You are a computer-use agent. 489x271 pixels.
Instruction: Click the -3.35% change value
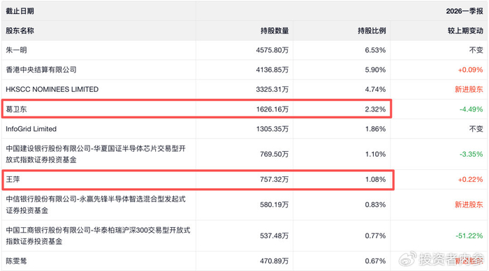point(471,154)
